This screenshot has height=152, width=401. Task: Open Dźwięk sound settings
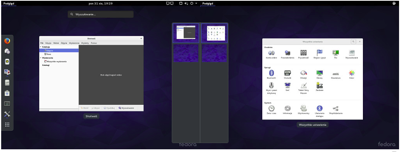click(x=303, y=75)
